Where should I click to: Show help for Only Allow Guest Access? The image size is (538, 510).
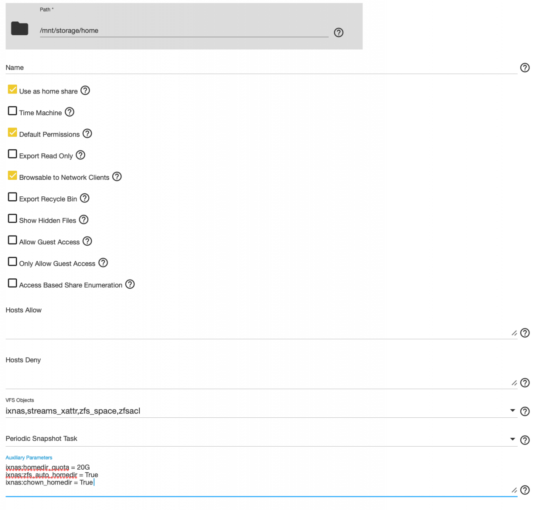point(103,263)
